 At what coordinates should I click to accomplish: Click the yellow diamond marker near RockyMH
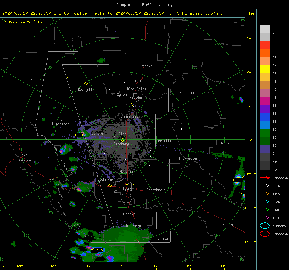pos(86,84)
